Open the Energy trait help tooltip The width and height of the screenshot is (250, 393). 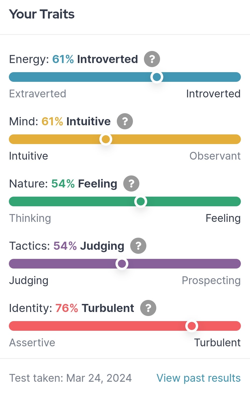click(x=152, y=59)
